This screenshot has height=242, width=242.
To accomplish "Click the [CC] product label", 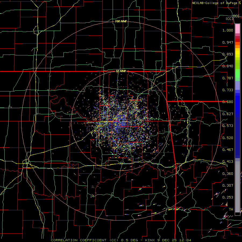I will click(230, 19).
